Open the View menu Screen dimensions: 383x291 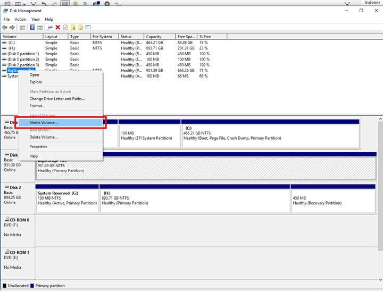[36, 19]
